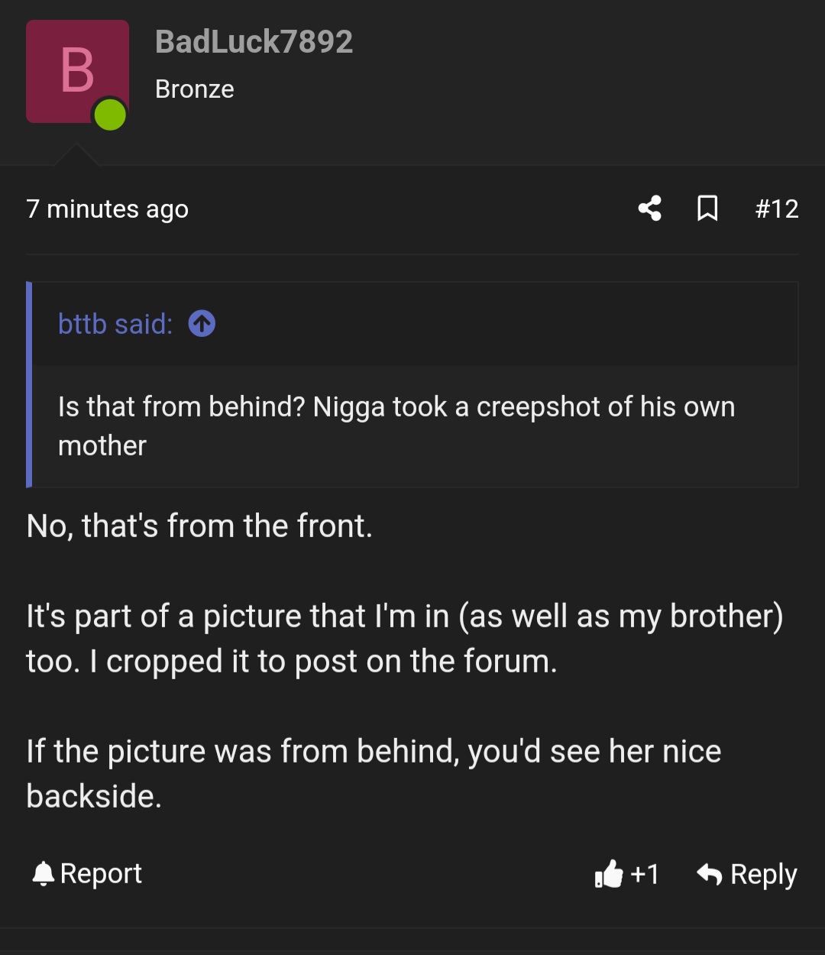Open the quote header to reveal full context

point(115,323)
